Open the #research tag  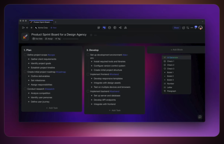click(50, 89)
